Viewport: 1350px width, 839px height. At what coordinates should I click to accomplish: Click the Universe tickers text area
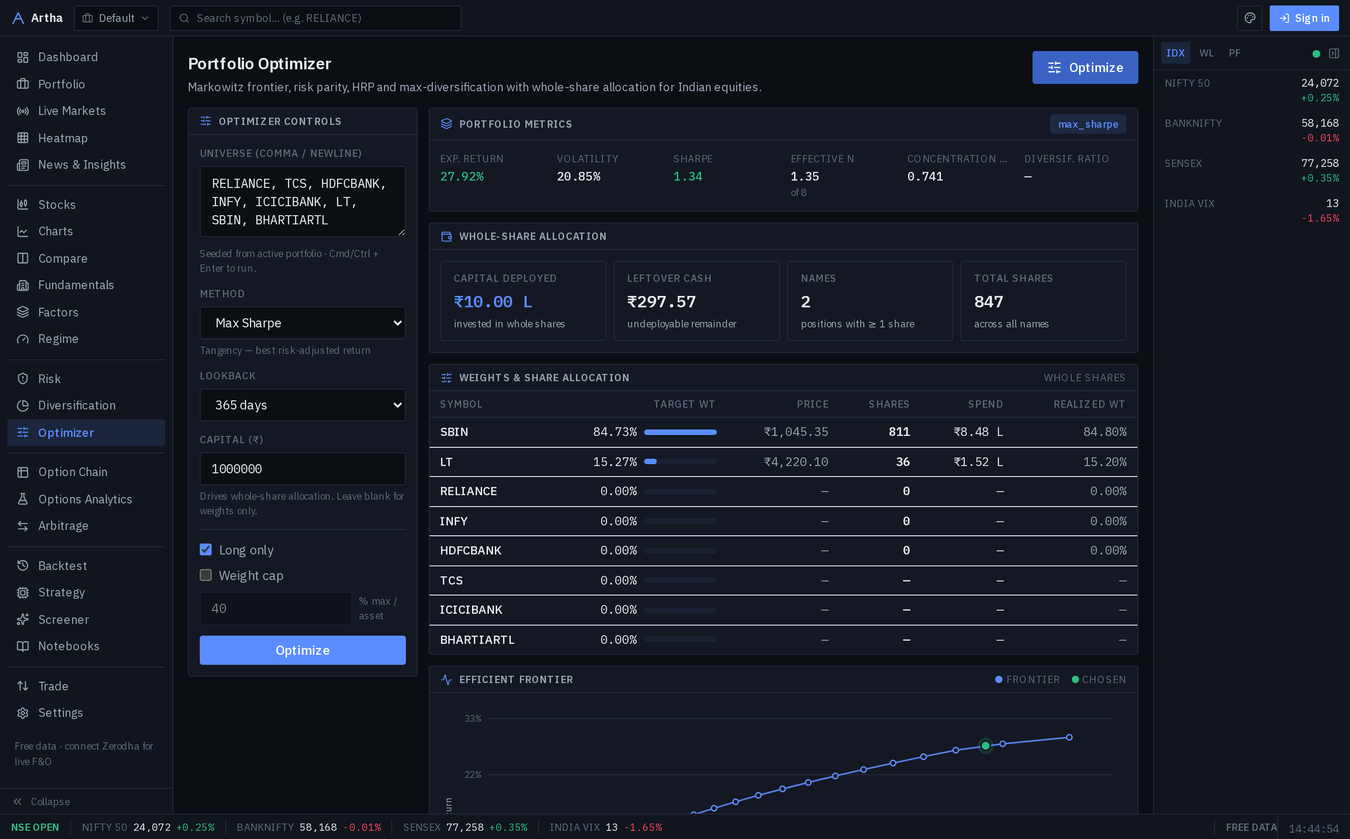pyautogui.click(x=302, y=202)
